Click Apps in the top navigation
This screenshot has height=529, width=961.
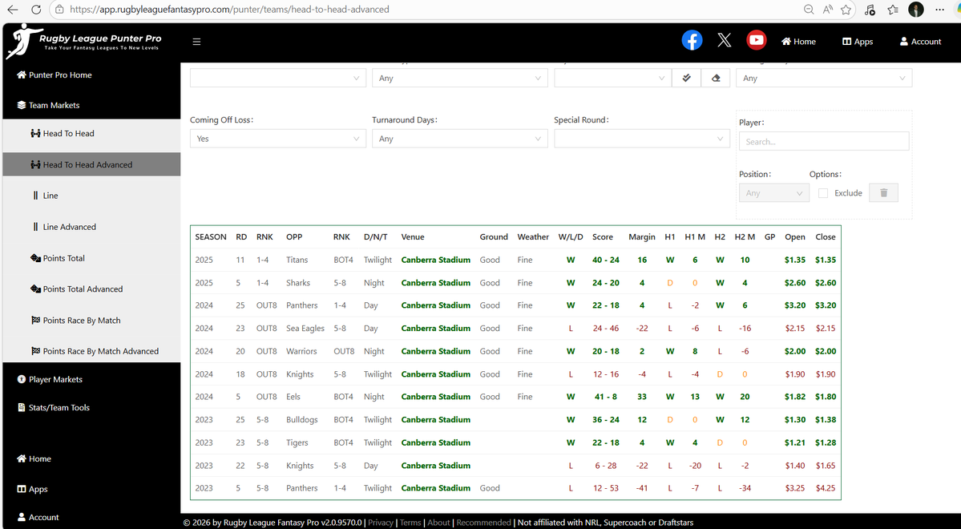858,42
